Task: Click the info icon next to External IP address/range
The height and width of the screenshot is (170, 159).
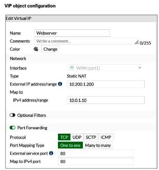Action: click(x=60, y=84)
